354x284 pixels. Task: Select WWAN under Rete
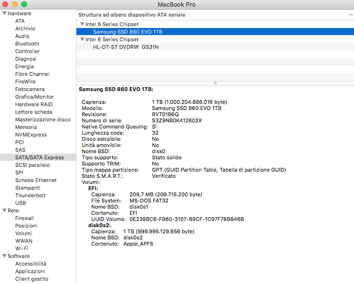point(24,241)
